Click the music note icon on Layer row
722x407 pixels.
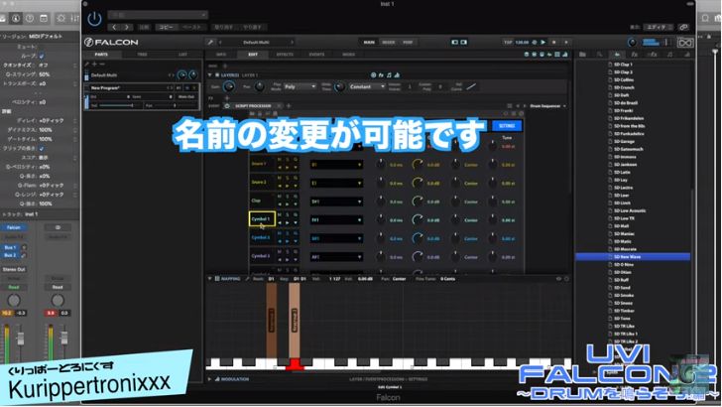[389, 75]
